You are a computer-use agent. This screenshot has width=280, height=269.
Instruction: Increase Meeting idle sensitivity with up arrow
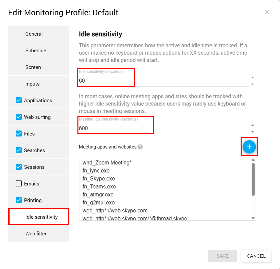(253, 125)
